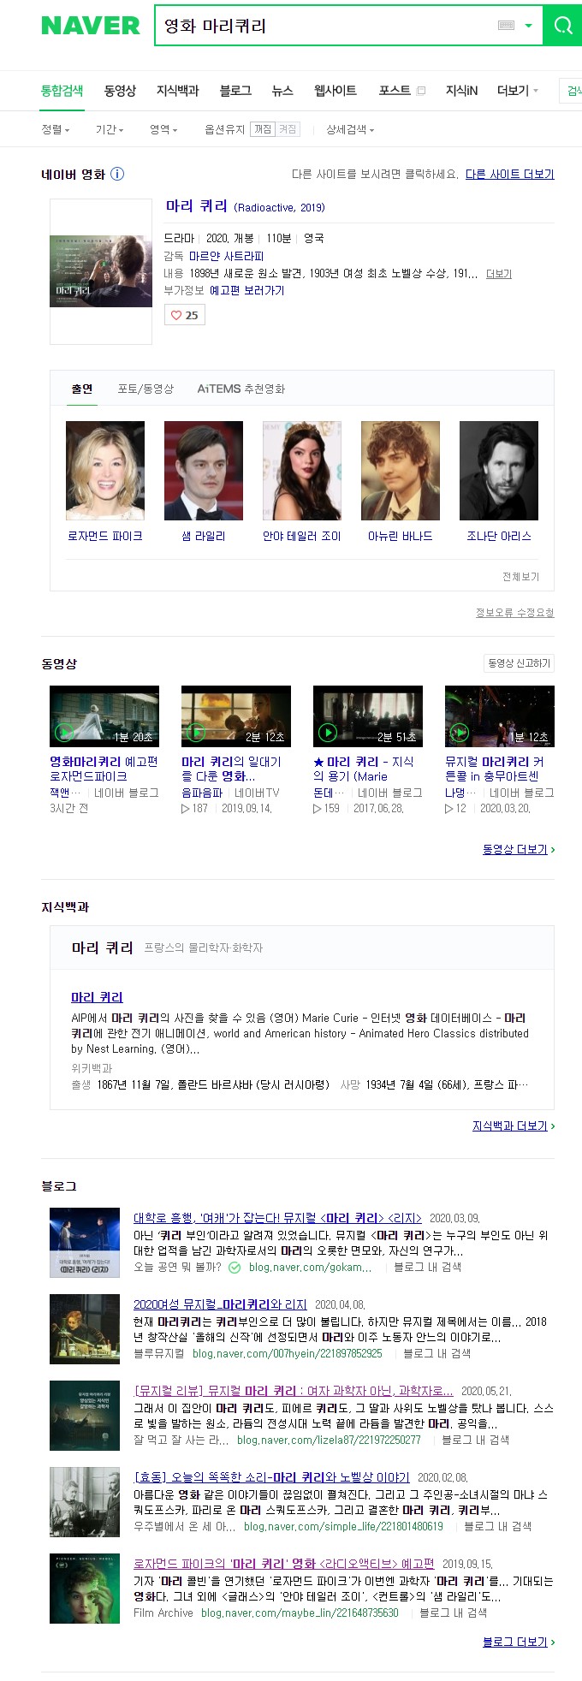
Task: Open the 마리 퀴리 encyclopedia entry link
Action: point(97,997)
